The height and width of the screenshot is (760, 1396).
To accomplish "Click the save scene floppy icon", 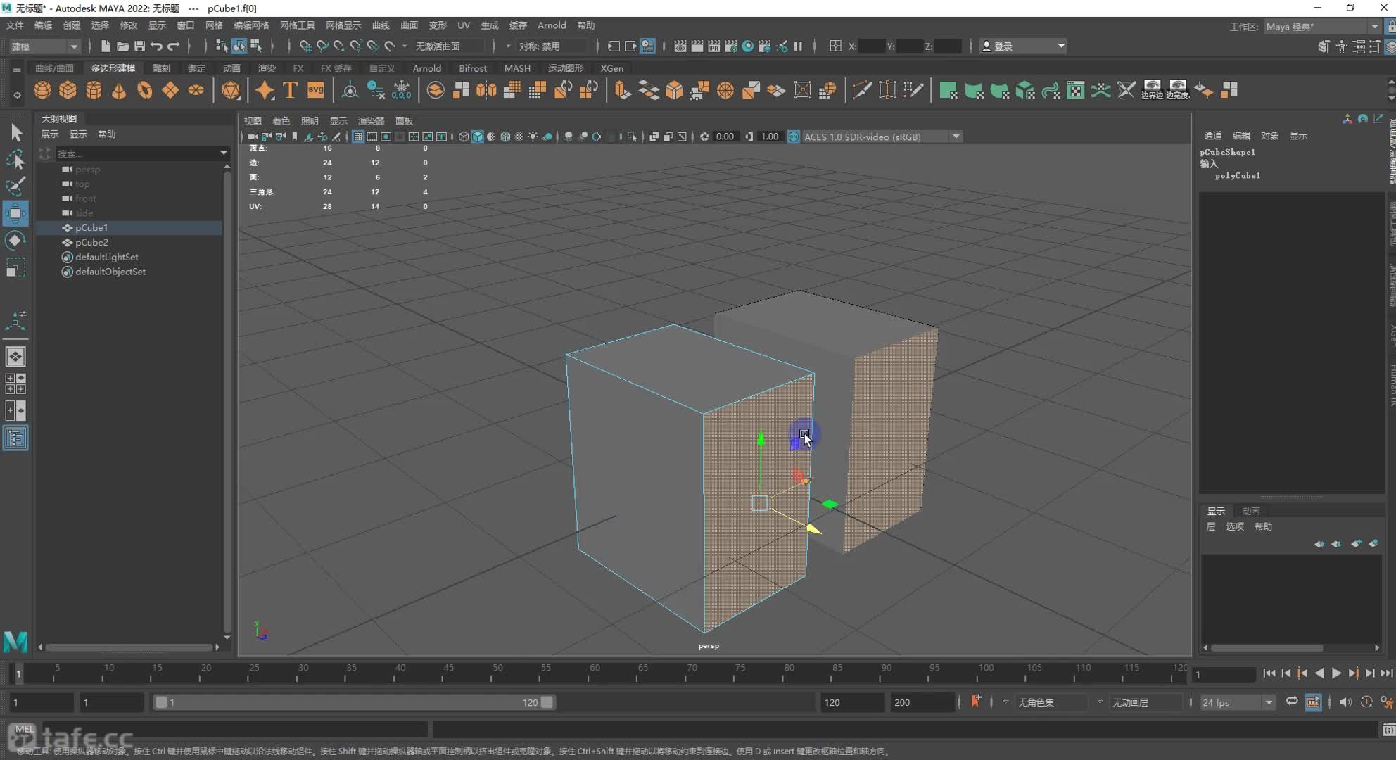I will click(x=139, y=46).
